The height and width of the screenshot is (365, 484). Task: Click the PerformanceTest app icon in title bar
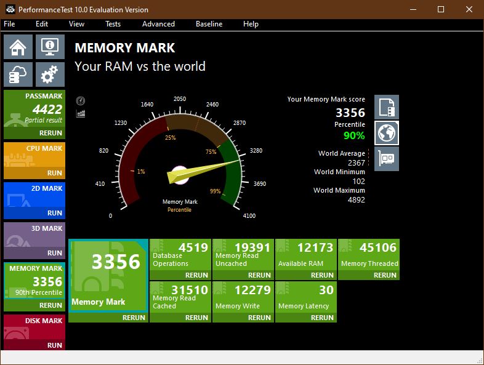(10, 10)
